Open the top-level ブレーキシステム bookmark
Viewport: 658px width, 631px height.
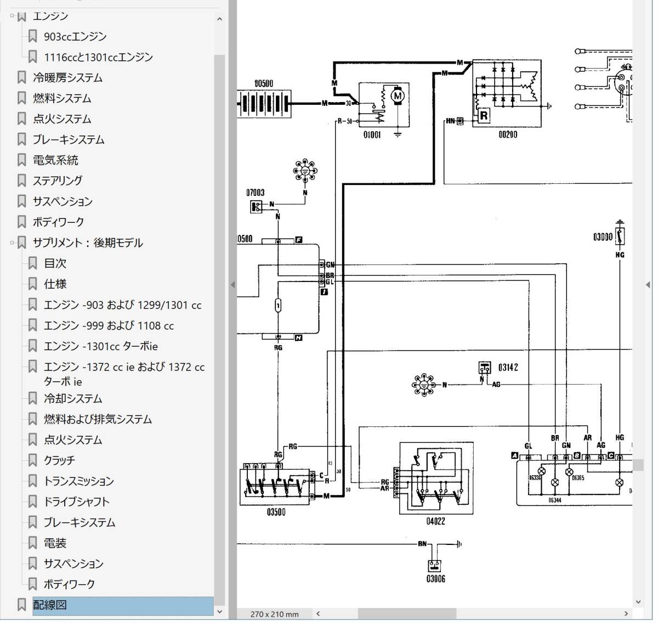(x=69, y=139)
